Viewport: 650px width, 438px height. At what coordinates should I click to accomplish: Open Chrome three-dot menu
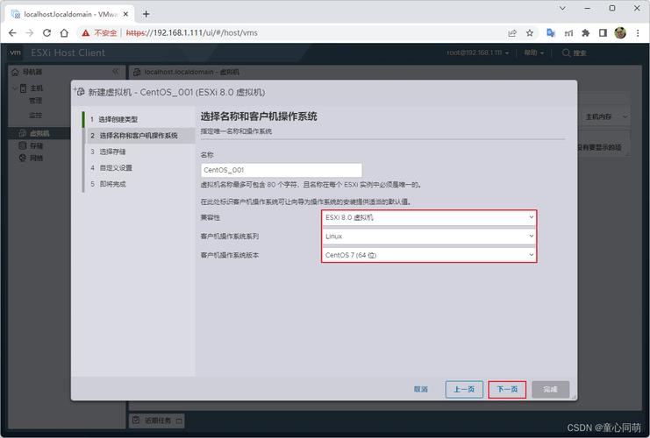(x=638, y=32)
